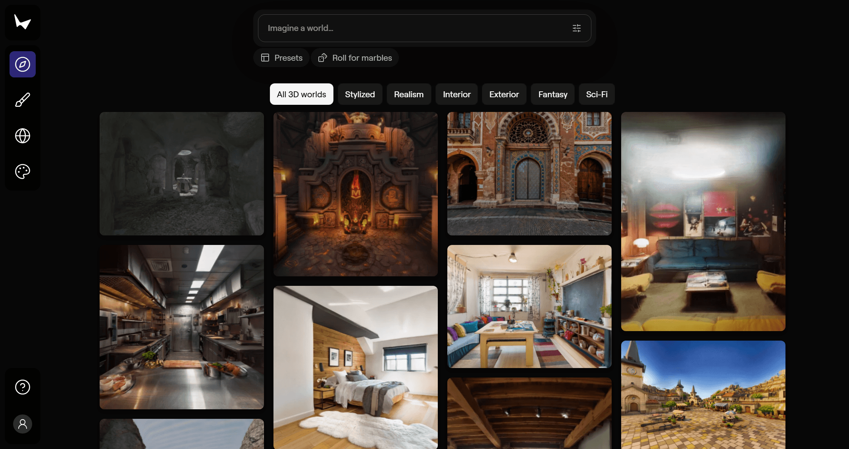
Task: Click the Presets button
Action: 281,58
